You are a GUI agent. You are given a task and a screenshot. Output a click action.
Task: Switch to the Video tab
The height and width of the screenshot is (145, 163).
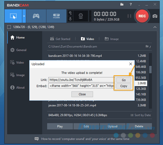[88, 39]
